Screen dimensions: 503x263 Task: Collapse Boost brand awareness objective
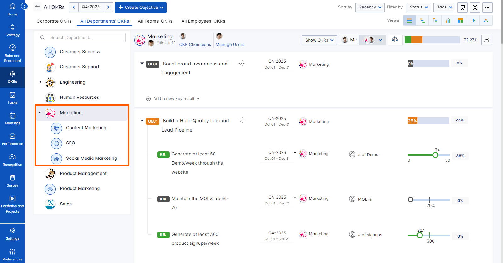[x=142, y=64]
